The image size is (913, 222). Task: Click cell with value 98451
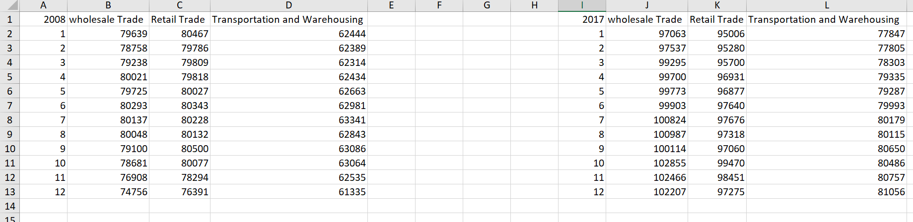pos(717,177)
